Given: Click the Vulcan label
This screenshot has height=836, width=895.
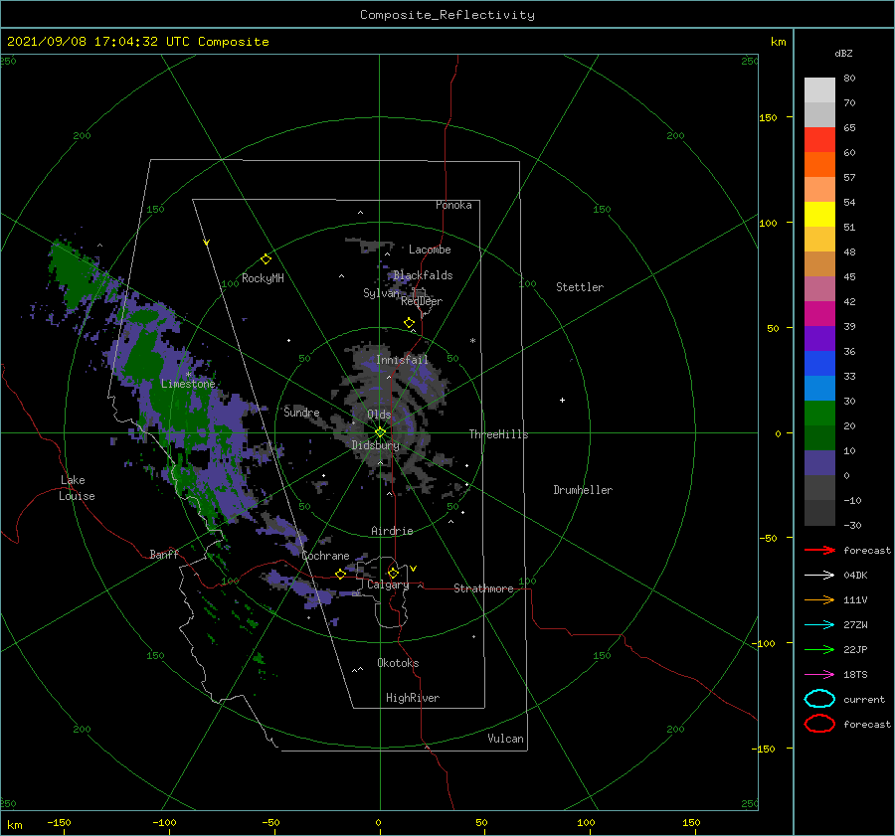Looking at the screenshot, I should coord(505,739).
